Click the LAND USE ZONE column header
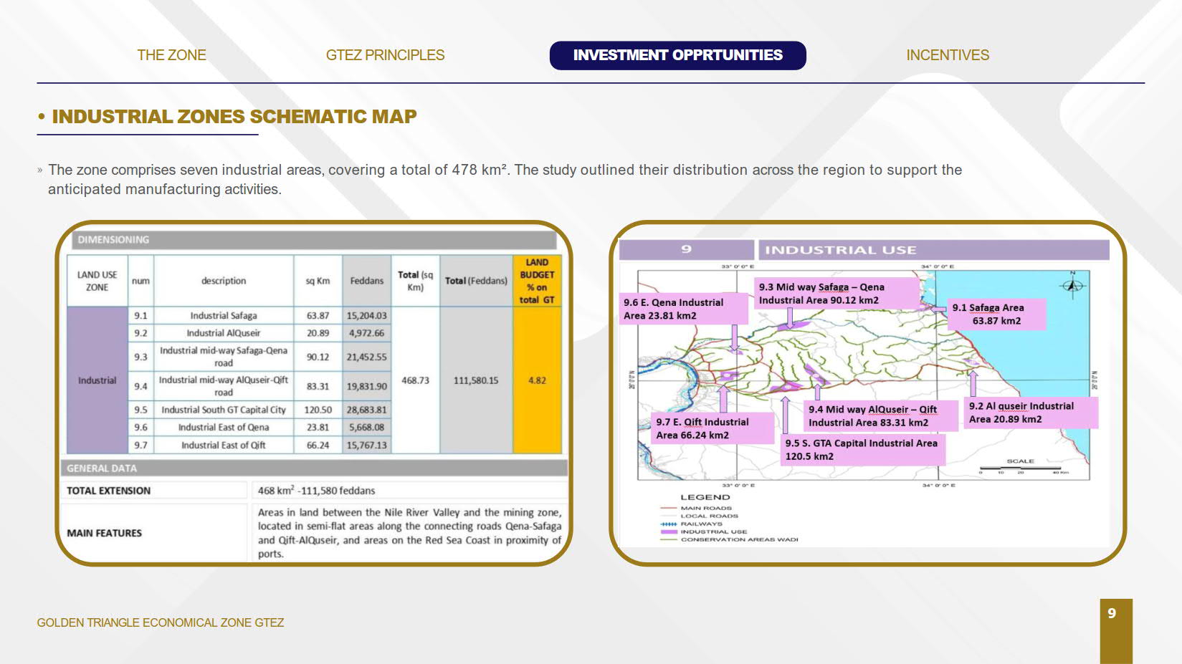The height and width of the screenshot is (664, 1182). (x=97, y=281)
